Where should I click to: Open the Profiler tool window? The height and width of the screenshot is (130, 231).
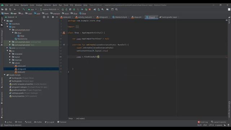pyautogui.click(x=38, y=122)
